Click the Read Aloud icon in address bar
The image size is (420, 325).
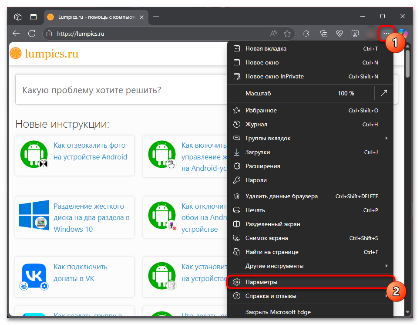273,34
